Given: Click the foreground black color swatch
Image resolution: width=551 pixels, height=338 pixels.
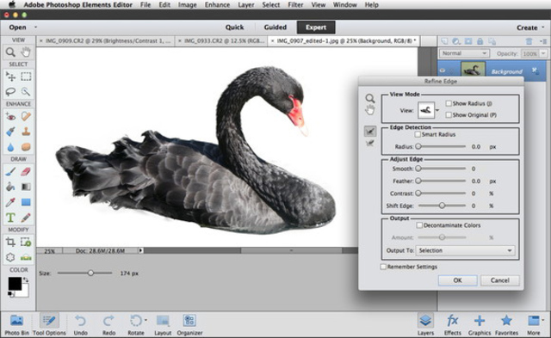Looking at the screenshot, I should coord(15,284).
